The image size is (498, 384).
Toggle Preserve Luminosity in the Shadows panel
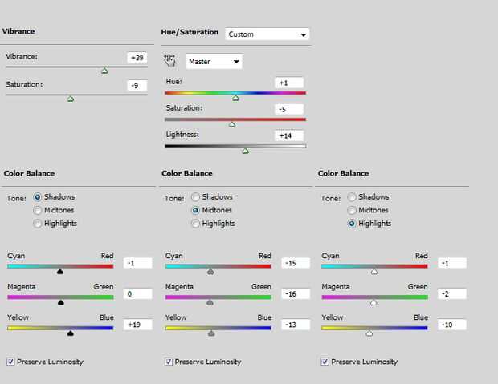pos(10,362)
